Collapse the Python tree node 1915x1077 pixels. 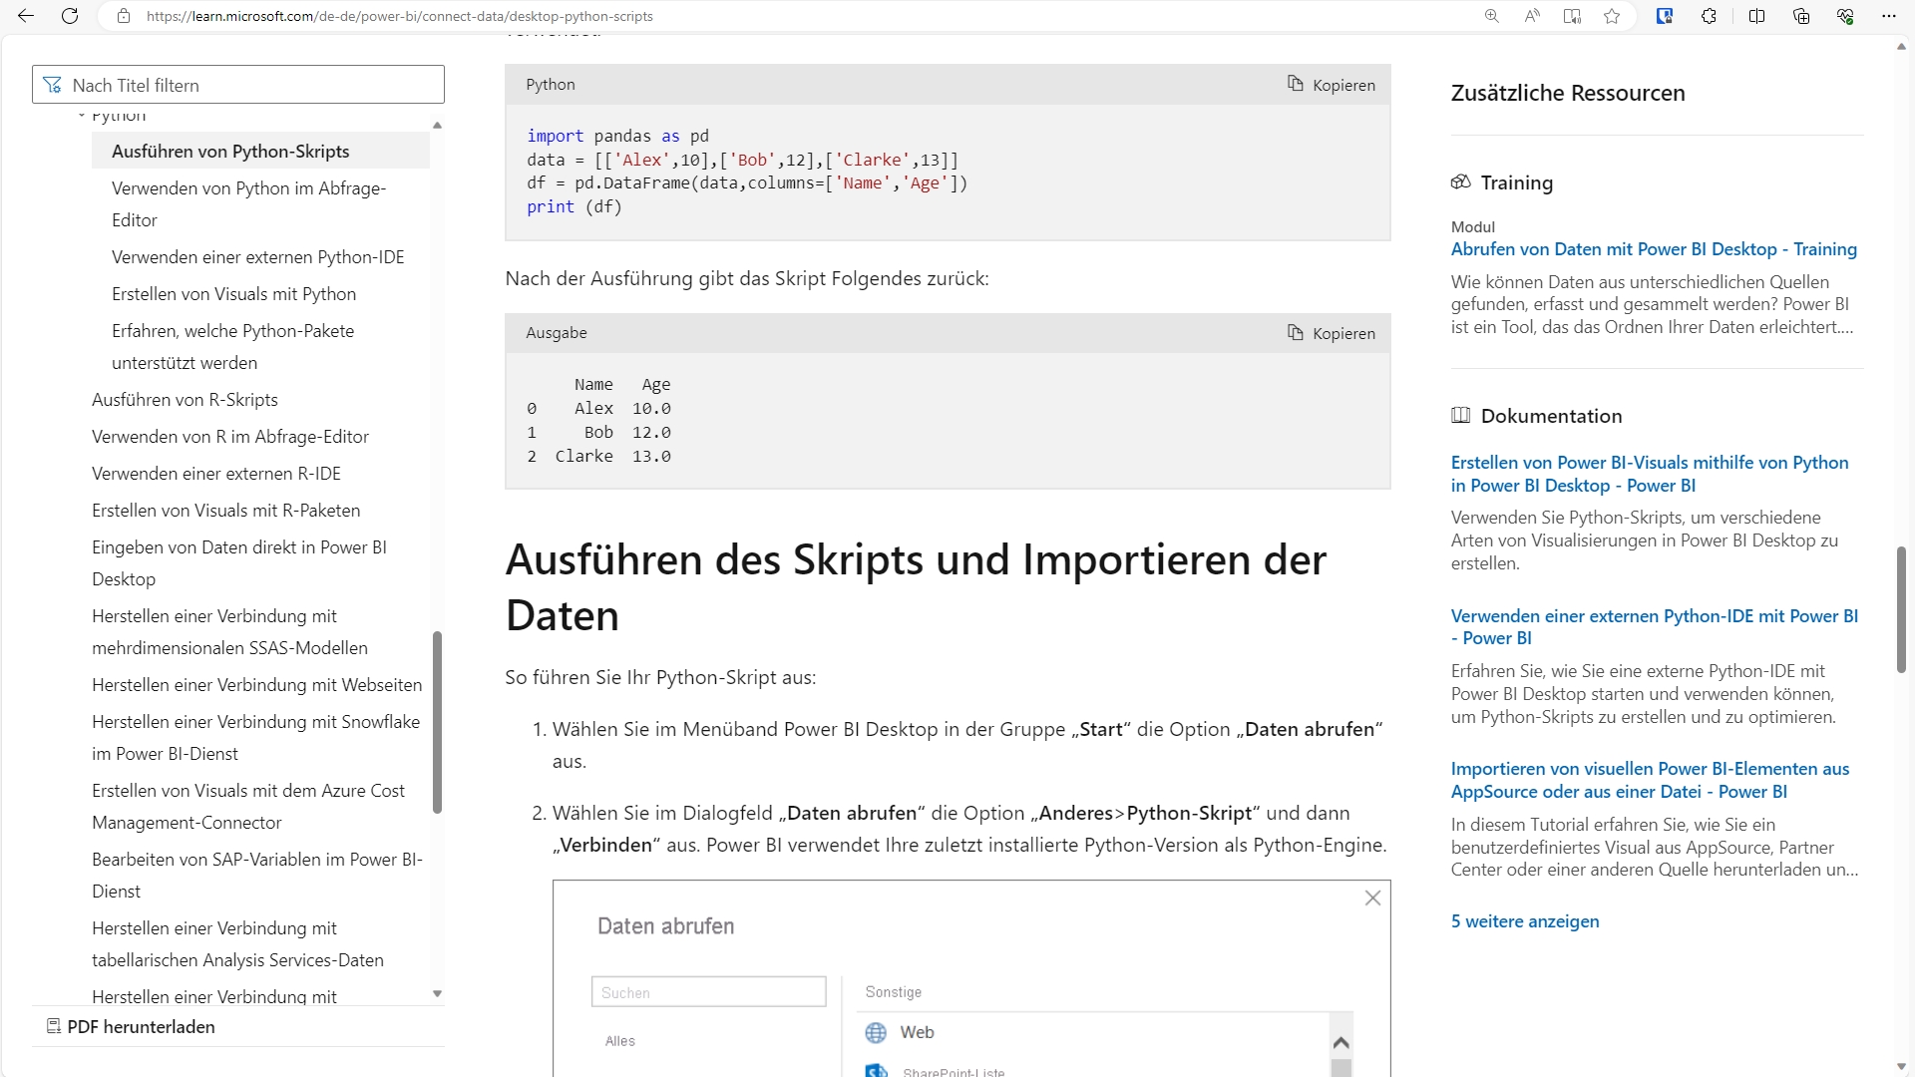[x=82, y=117]
